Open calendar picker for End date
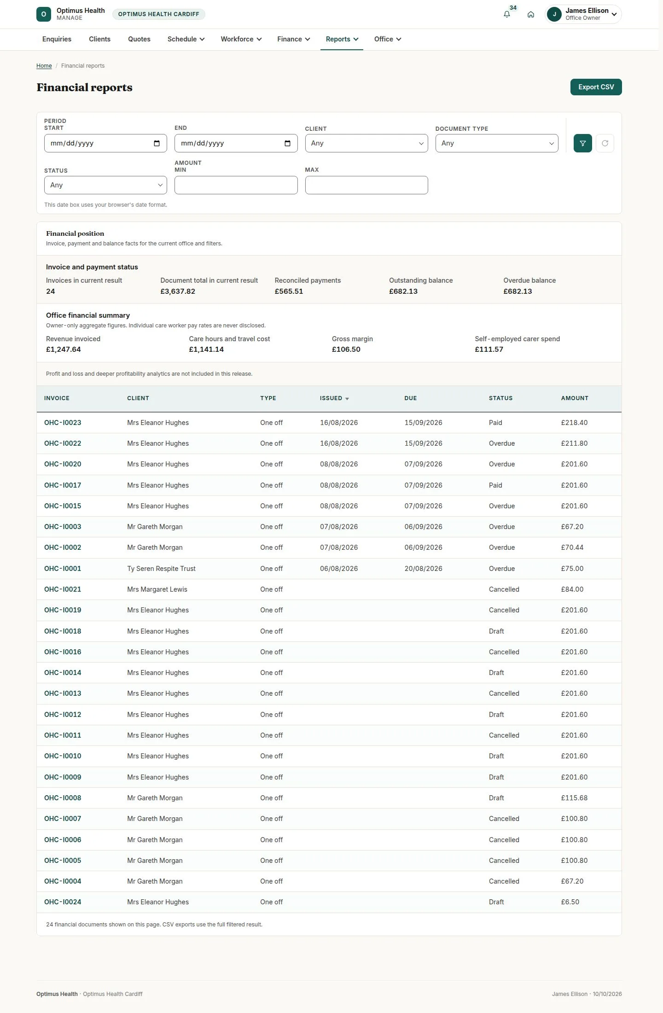Screen dimensions: 663x1013 coord(287,143)
